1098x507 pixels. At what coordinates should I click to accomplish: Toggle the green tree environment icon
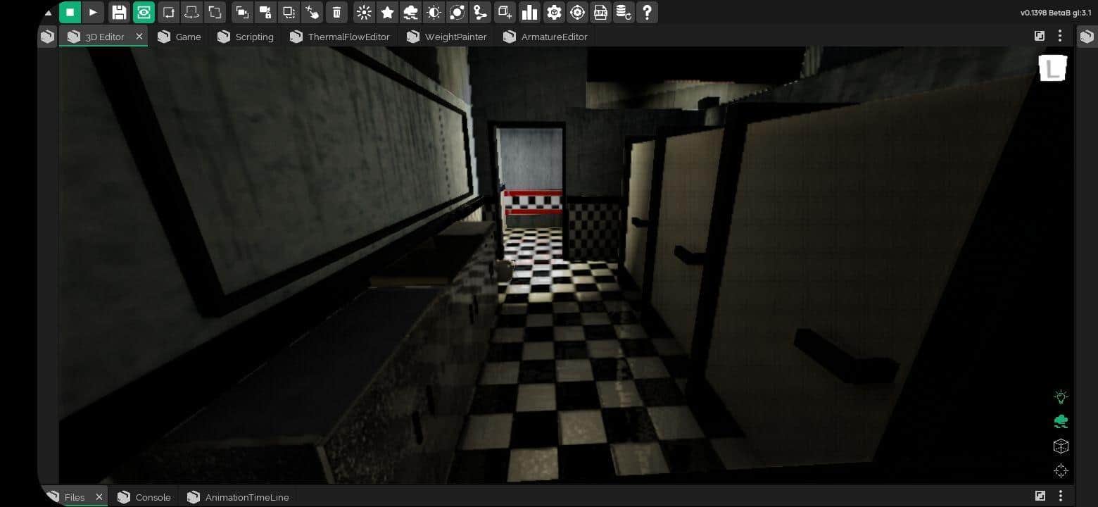point(1061,422)
